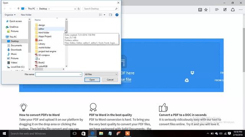
Task: Click the orange app icon on taskbar
Action: [127, 134]
